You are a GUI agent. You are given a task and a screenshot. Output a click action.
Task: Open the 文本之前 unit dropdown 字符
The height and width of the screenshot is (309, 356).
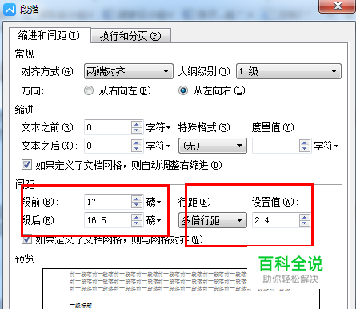click(158, 127)
